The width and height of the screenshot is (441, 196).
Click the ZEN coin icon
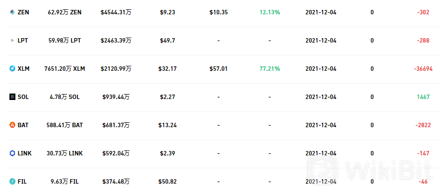point(12,12)
